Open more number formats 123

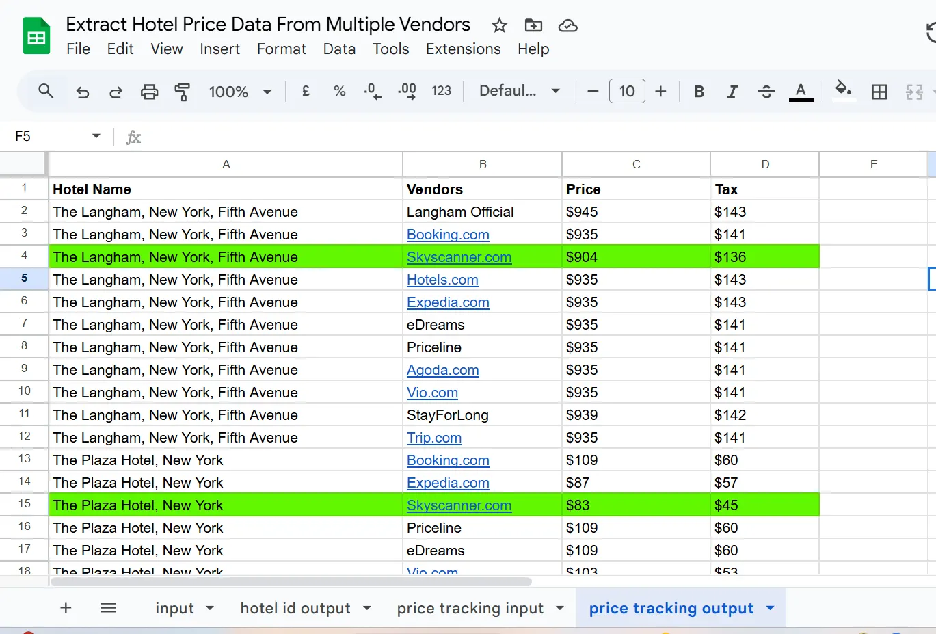coord(442,91)
